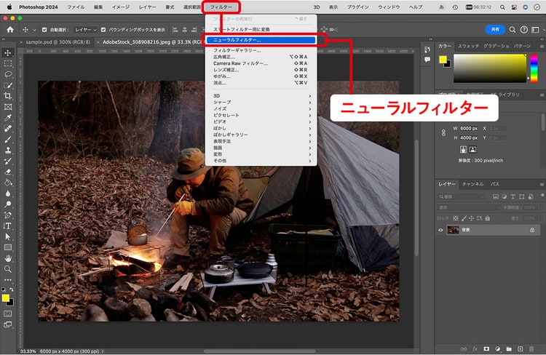Select the Rectangle shape tool
546x355 pixels.
[x=8, y=247]
